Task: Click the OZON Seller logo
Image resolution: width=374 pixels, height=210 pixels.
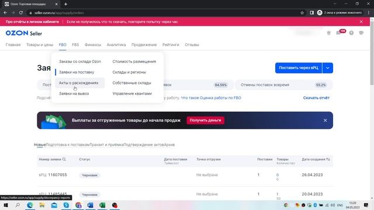Action: [x=24, y=33]
